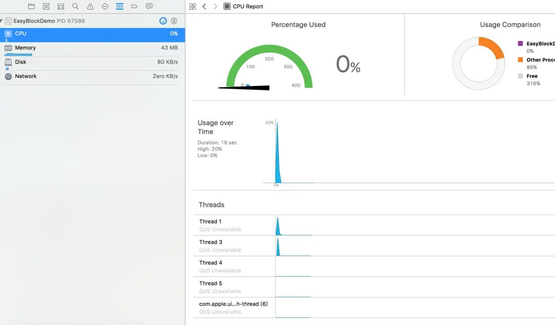Open the Find navigator magnifier icon
Screen dimensions: 555x325
(x=76, y=6)
